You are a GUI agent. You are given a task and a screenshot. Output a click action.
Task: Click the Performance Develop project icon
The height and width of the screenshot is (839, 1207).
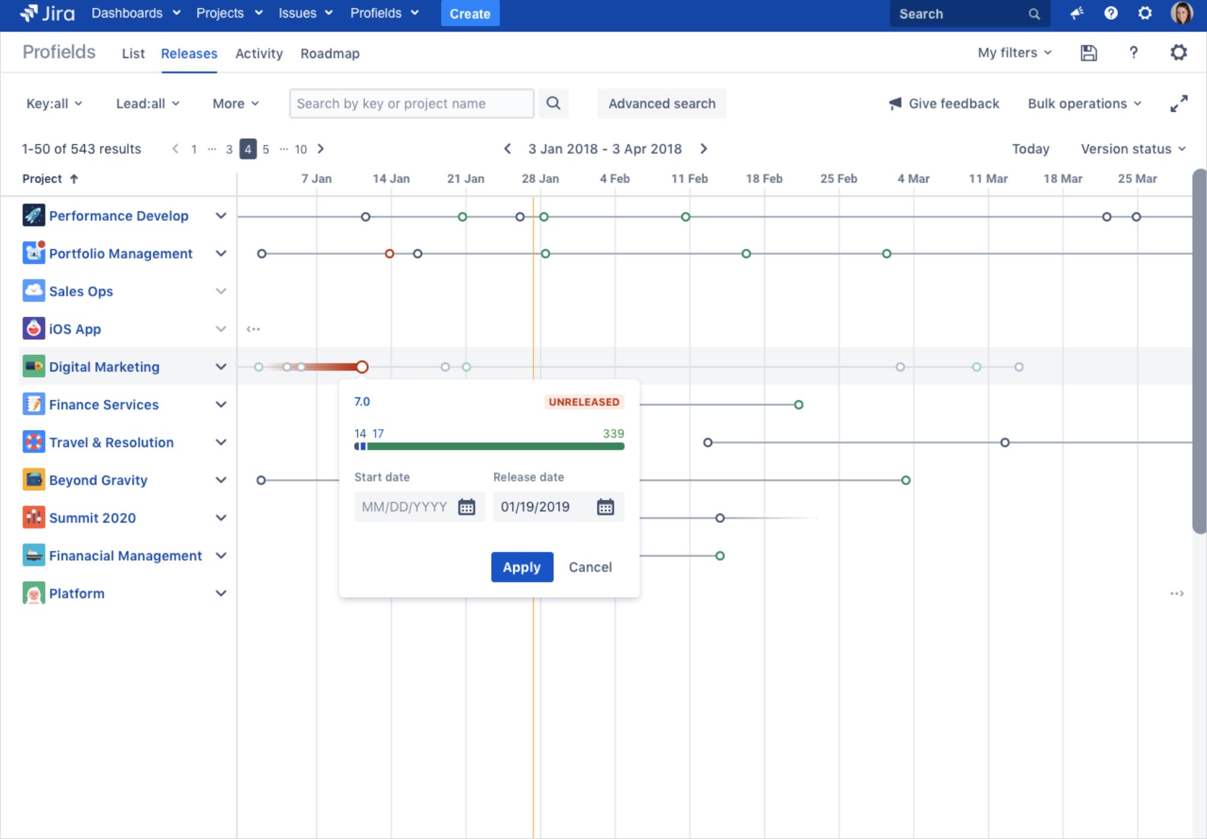(34, 215)
